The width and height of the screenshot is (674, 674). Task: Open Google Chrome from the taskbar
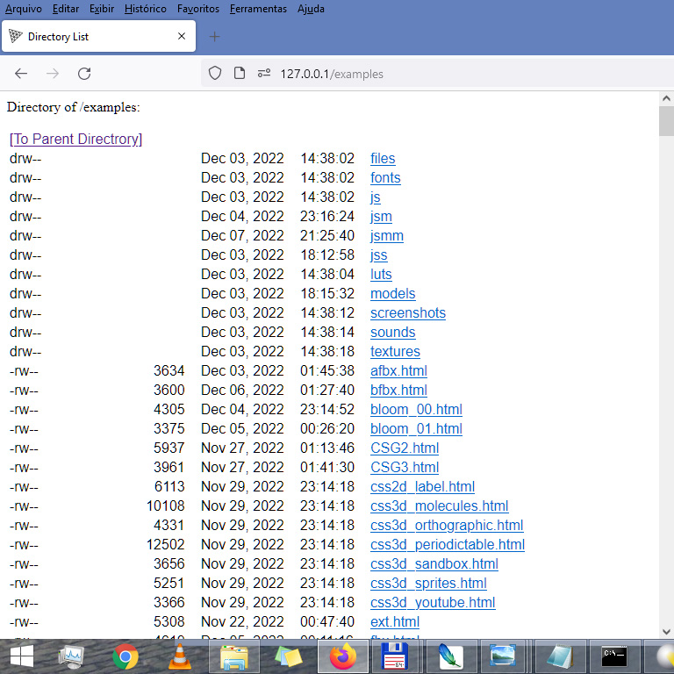pos(125,656)
